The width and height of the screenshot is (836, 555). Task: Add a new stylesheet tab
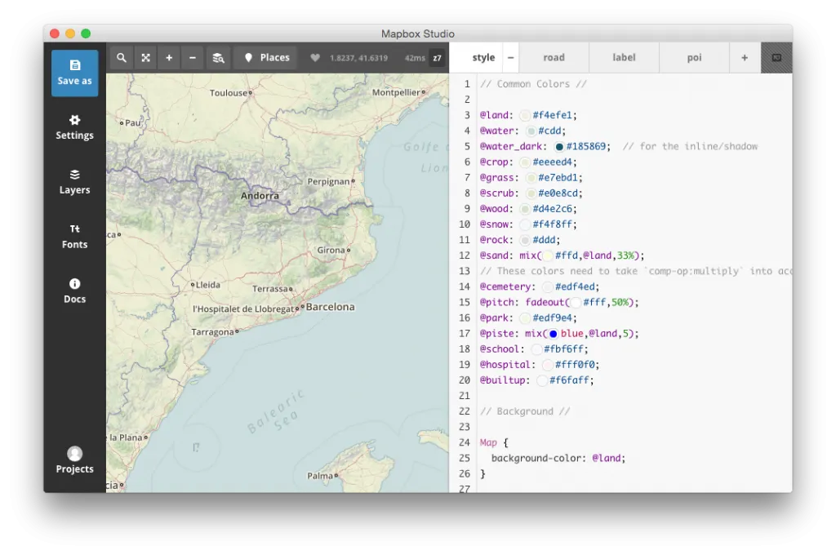(745, 58)
